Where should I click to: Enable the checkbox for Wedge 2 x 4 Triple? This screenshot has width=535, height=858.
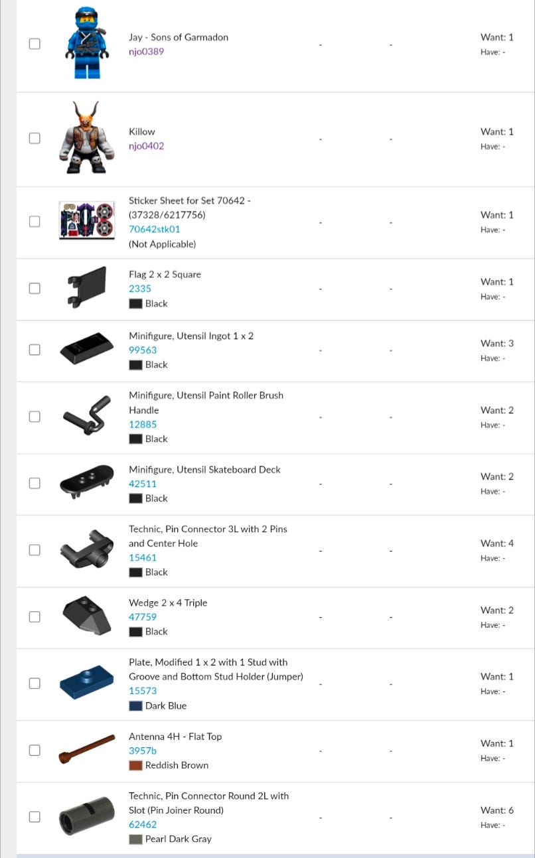click(35, 616)
